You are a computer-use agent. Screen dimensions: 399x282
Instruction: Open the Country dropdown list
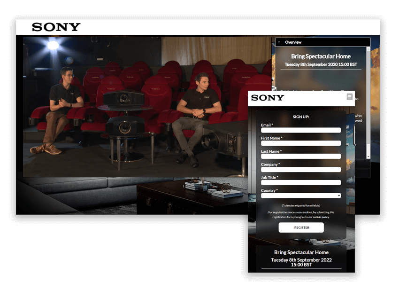point(301,196)
